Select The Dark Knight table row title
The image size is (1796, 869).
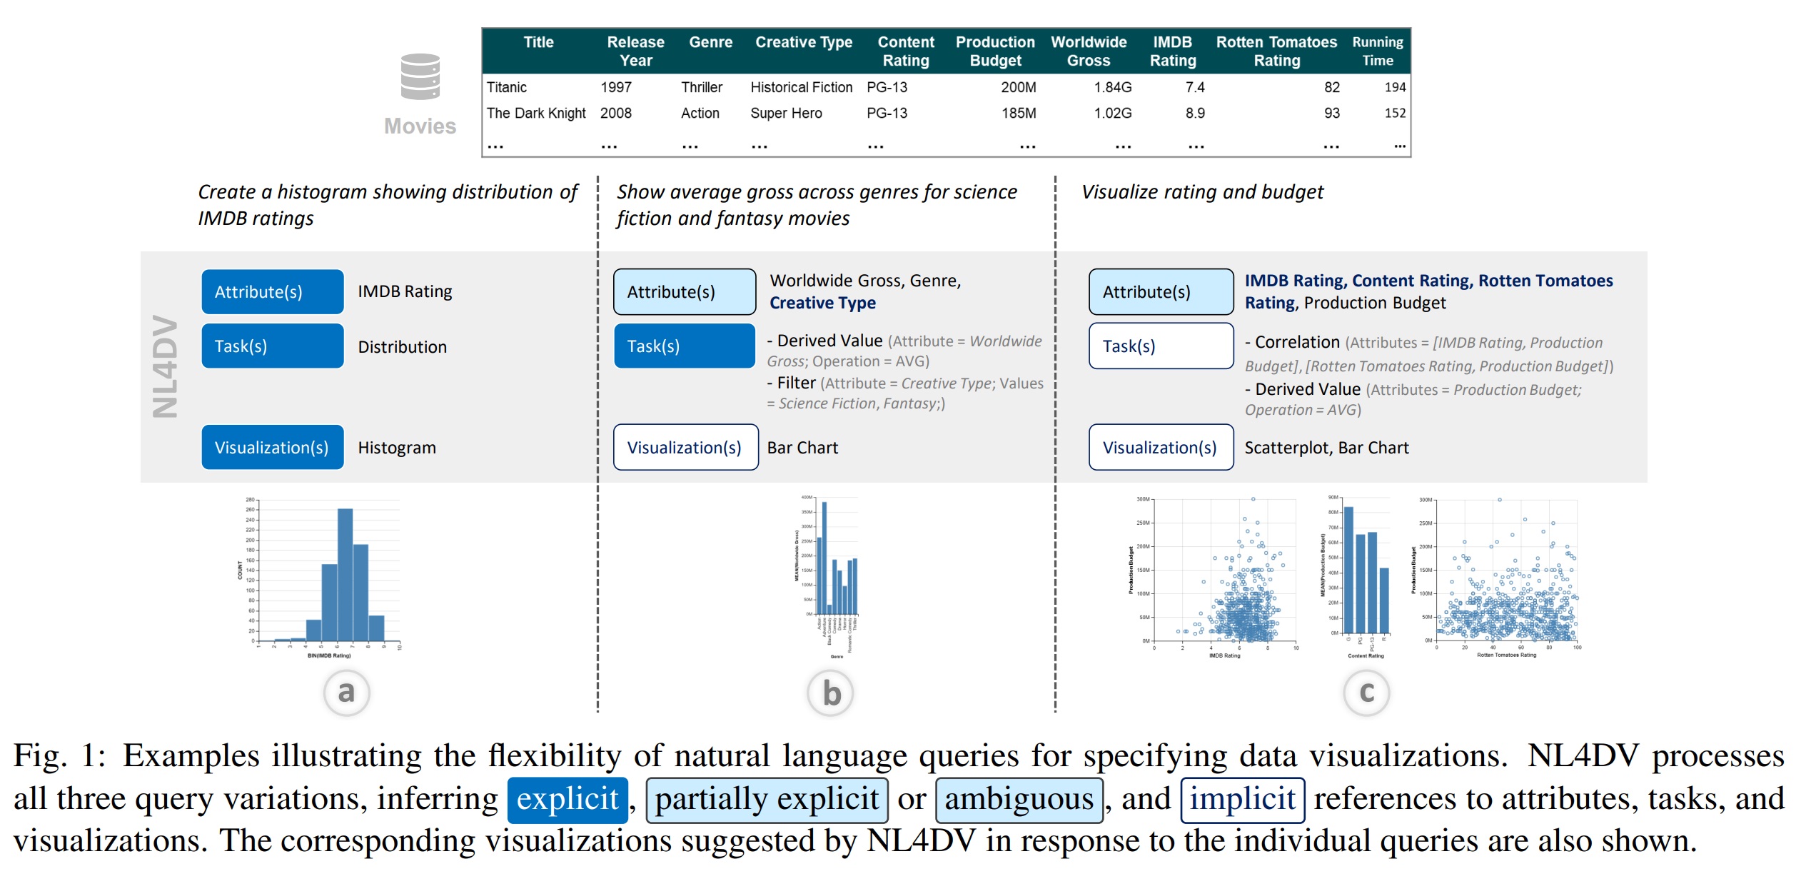tap(536, 113)
